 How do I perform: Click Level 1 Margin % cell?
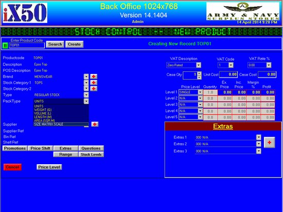coord(254,92)
